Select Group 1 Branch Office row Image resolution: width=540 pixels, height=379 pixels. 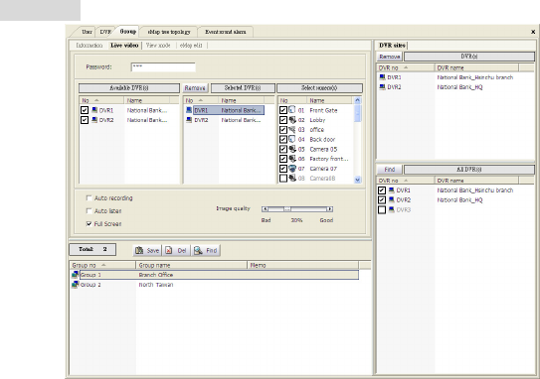pyautogui.click(x=215, y=275)
